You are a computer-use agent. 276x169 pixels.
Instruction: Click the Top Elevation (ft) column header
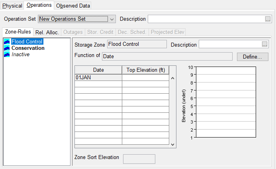point(145,70)
